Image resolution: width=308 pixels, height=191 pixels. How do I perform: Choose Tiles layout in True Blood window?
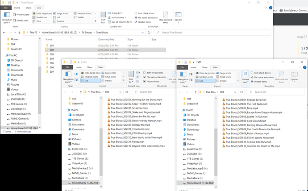tap(37, 21)
